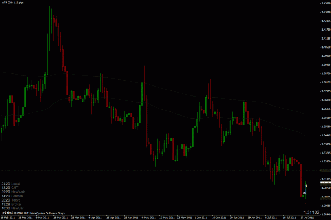Select the '10:30 NewBar' countdown line
This screenshot has width=331, height=220.
[13, 208]
